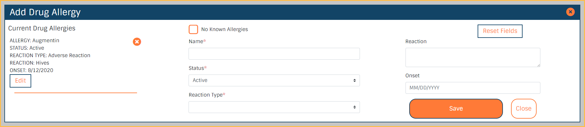
Task: Click the STATUS: Active entry line
Action: (x=27, y=48)
